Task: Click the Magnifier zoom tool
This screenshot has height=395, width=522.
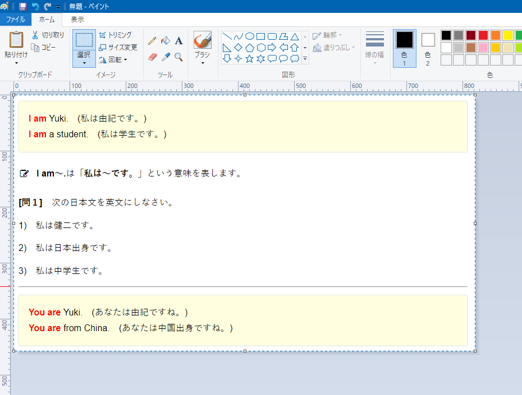Action: tap(178, 57)
